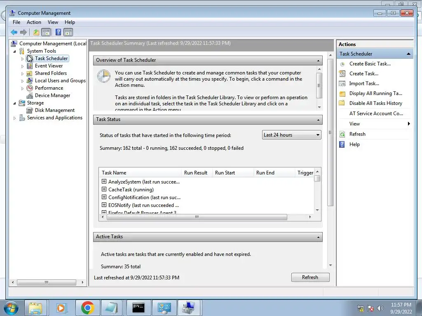The height and width of the screenshot is (316, 422).
Task: Collapse Overview of Task Scheduler section
Action: point(318,60)
